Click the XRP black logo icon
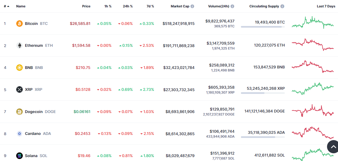The width and height of the screenshot is (338, 162). pyautogui.click(x=19, y=89)
